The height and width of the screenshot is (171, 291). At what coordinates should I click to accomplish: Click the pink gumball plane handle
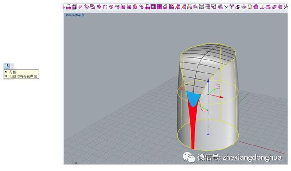[x=218, y=86]
